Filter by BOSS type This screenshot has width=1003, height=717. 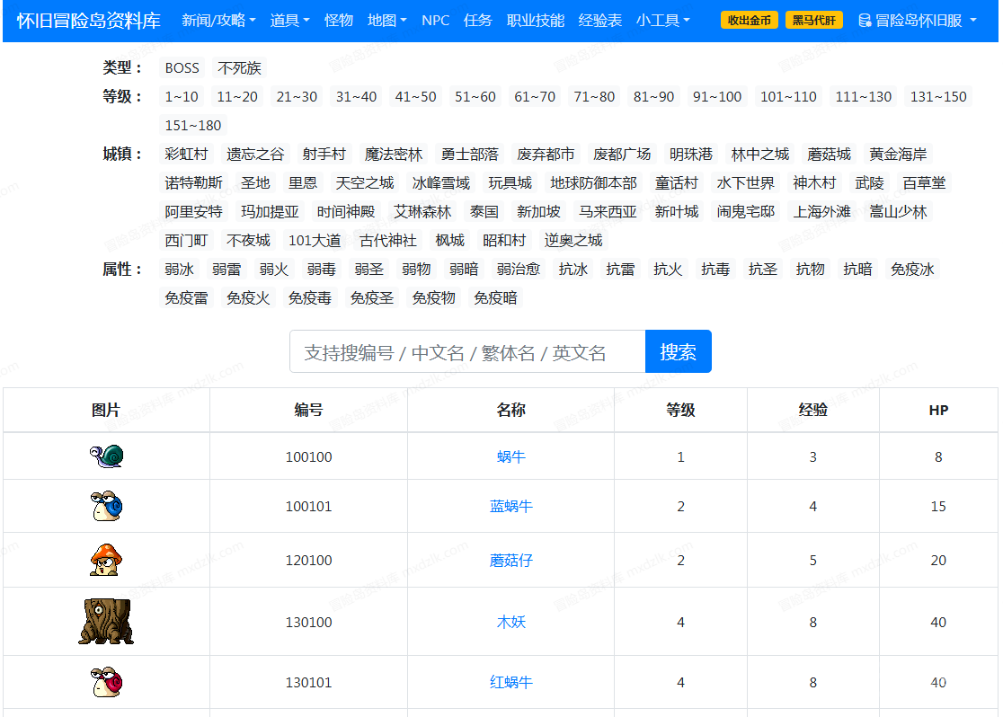pyautogui.click(x=182, y=67)
